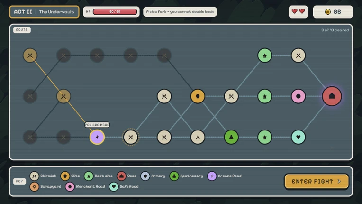The image size is (362, 204).
Task: Choose the orange Elite node on the map
Action: (198, 96)
